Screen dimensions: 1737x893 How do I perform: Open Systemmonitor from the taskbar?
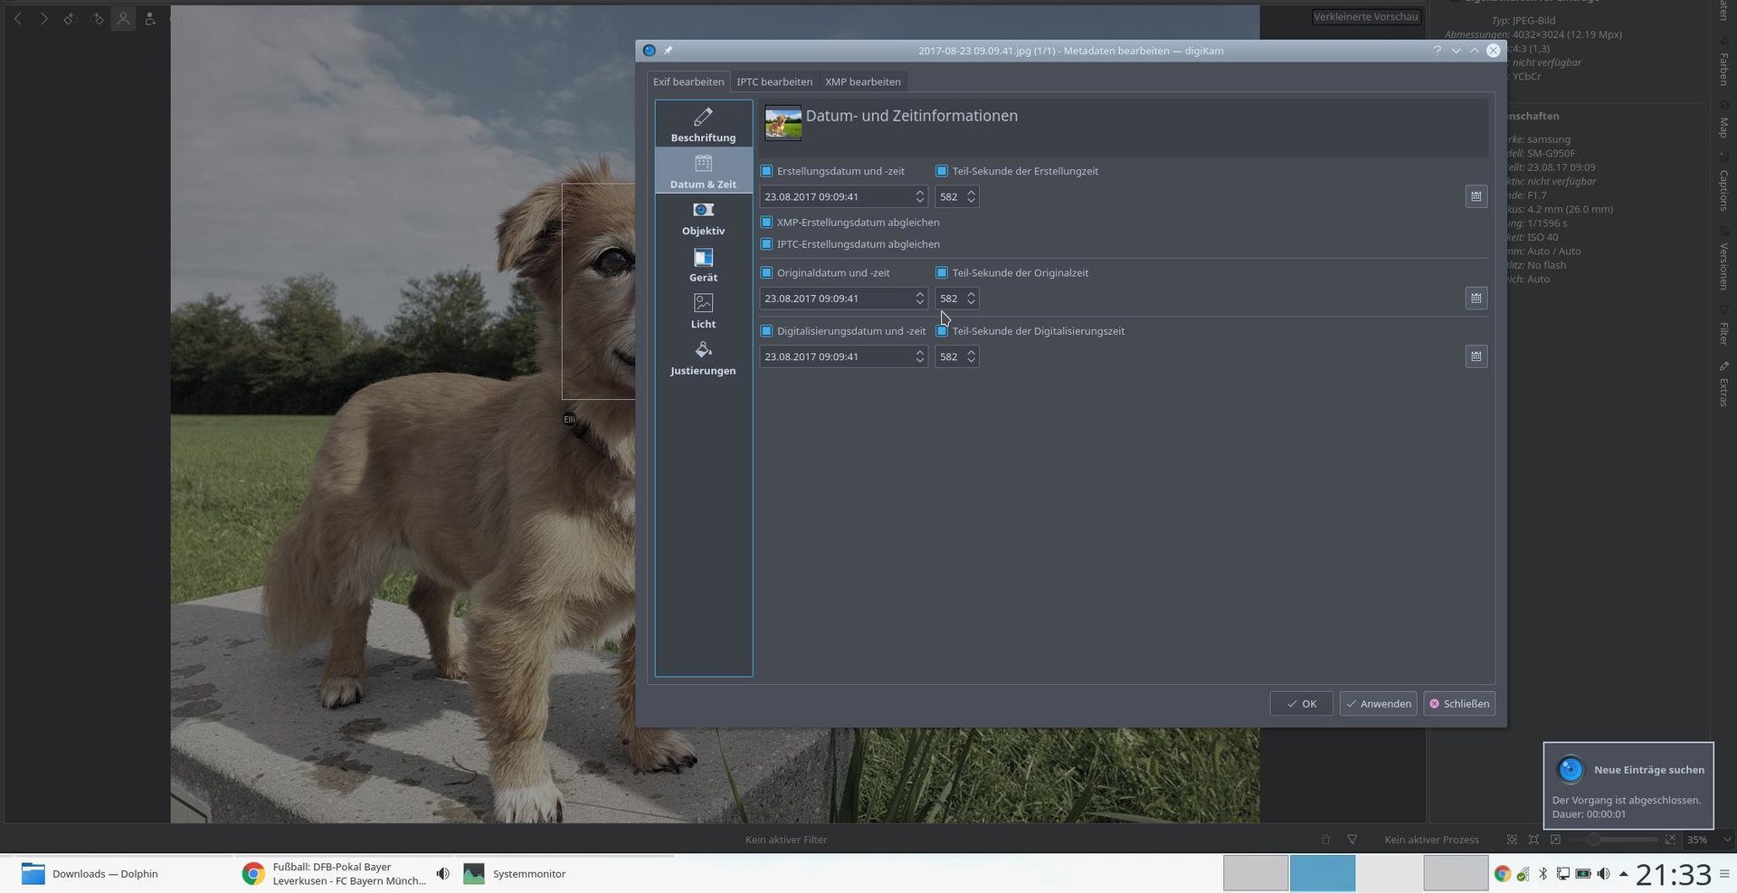565,874
